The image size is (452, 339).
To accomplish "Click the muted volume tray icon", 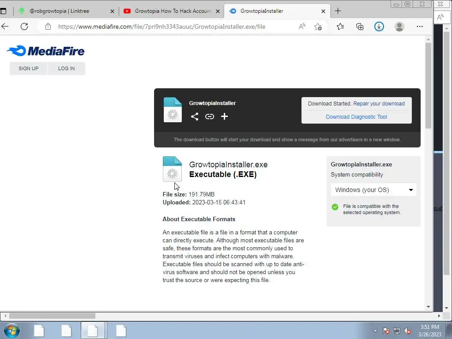I will click(407, 331).
